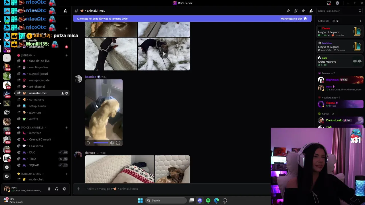The height and width of the screenshot is (205, 365).
Task: Open art-channel
Action: 42,87
